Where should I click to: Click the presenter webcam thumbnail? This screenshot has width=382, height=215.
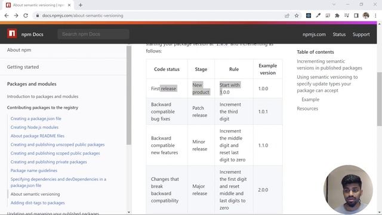pos(348,189)
